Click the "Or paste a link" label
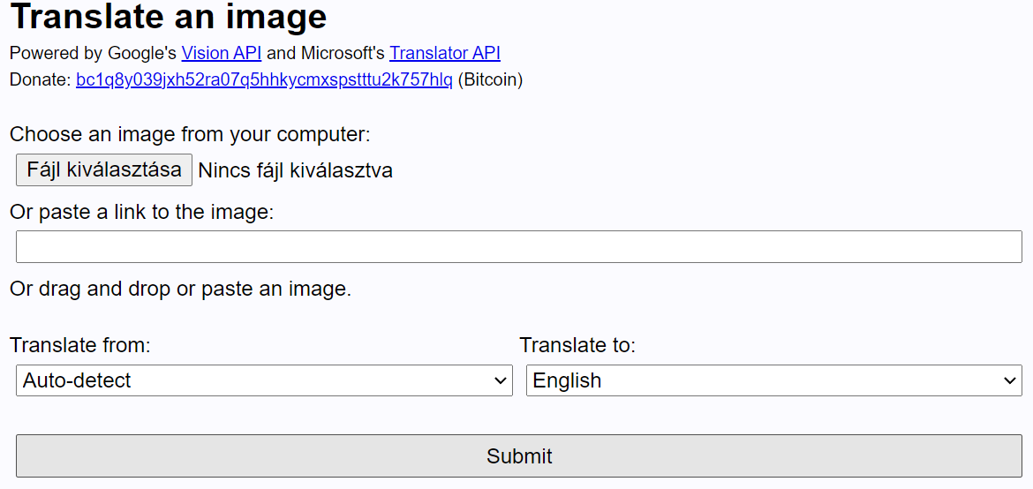Image resolution: width=1033 pixels, height=489 pixels. (x=141, y=212)
